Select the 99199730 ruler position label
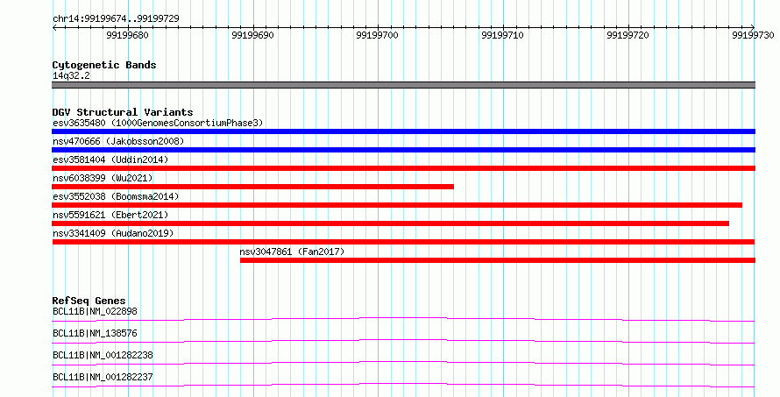This screenshot has width=780, height=397. (753, 35)
